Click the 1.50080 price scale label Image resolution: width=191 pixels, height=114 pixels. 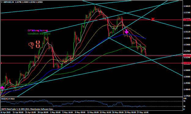(x=187, y=77)
